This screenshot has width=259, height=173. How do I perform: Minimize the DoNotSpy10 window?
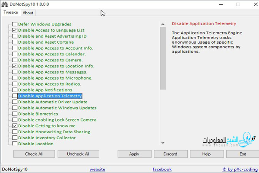coord(221,4)
